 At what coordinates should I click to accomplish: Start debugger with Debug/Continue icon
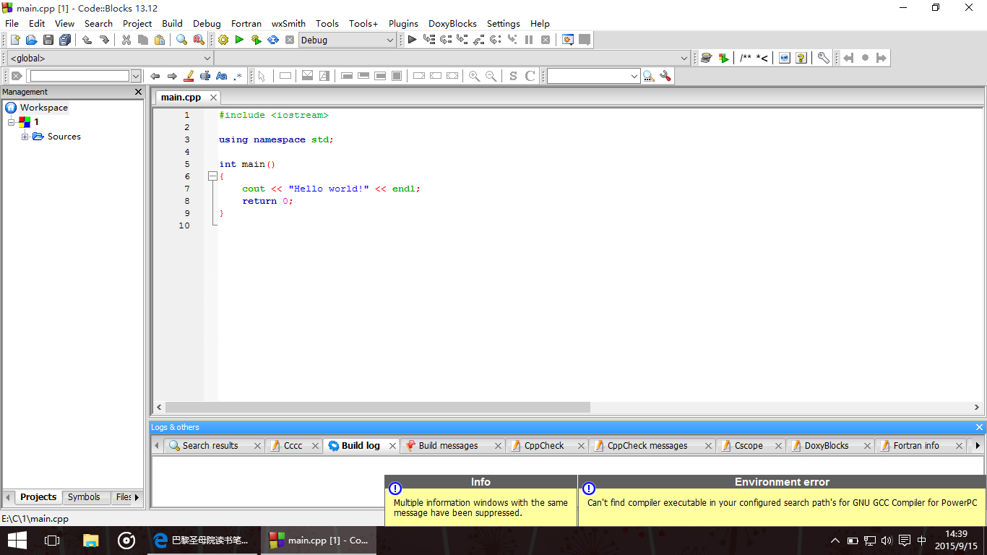click(x=412, y=40)
